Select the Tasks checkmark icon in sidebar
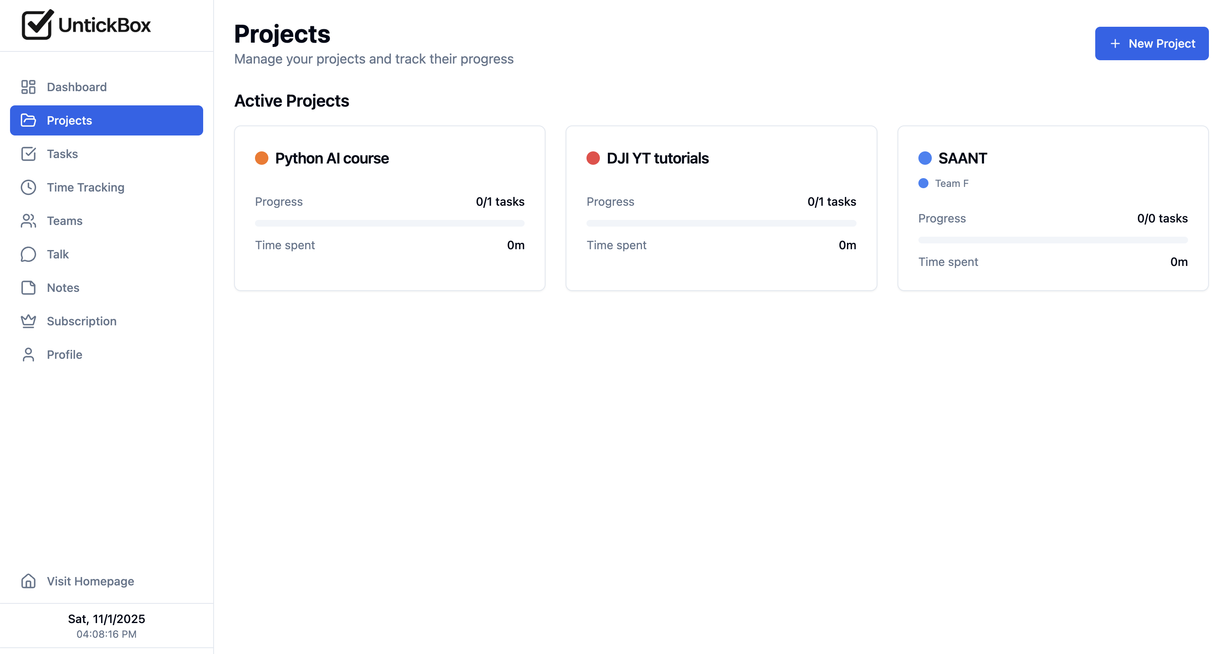The height and width of the screenshot is (654, 1229). pos(28,154)
